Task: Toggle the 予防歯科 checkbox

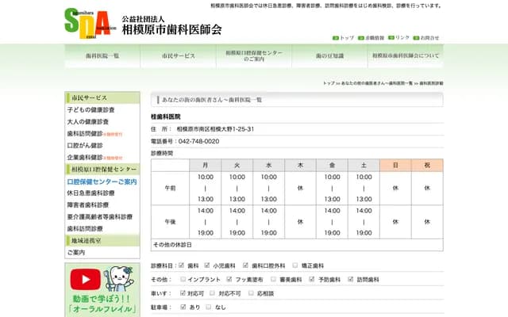Action: pyautogui.click(x=312, y=279)
